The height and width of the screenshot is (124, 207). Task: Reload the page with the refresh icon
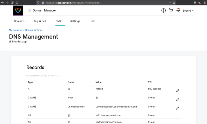point(12,3)
